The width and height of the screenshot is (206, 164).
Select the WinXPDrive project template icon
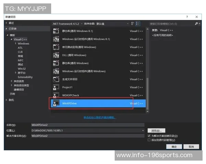coord(56,103)
